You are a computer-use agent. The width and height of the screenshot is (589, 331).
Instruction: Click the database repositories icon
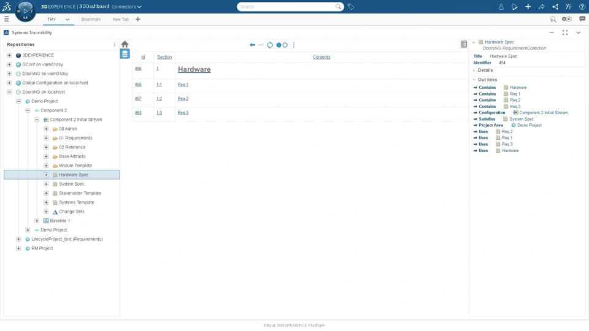125,54
